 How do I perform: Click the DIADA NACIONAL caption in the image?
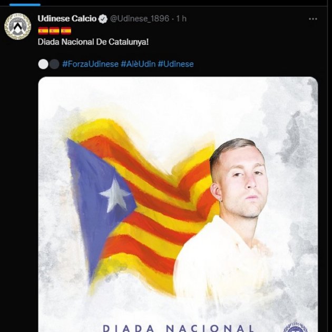(x=178, y=328)
